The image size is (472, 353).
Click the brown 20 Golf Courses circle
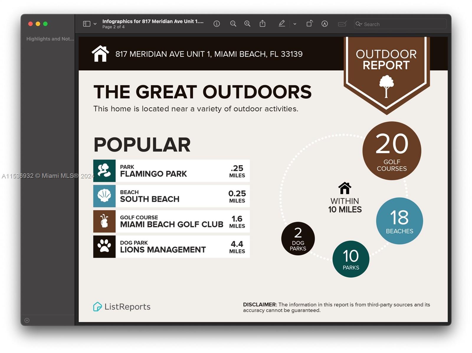[x=391, y=151]
